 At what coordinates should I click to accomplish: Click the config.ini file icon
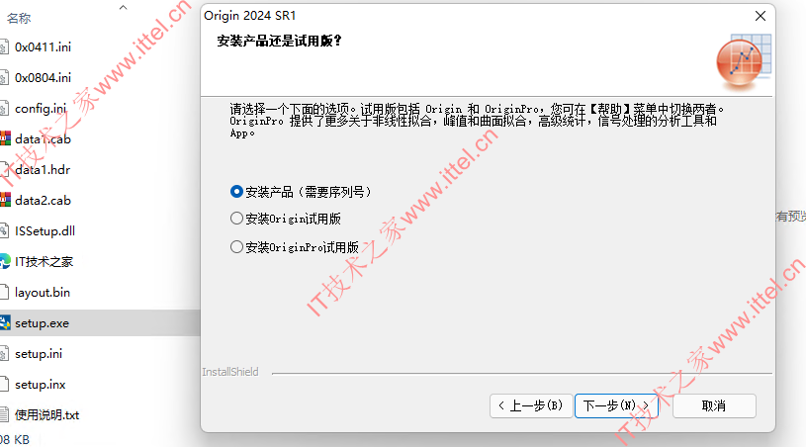tap(4, 109)
